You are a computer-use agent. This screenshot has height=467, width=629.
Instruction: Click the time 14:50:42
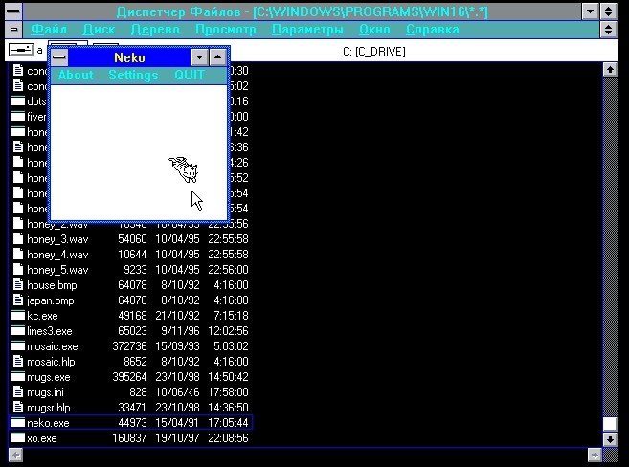[x=228, y=377]
